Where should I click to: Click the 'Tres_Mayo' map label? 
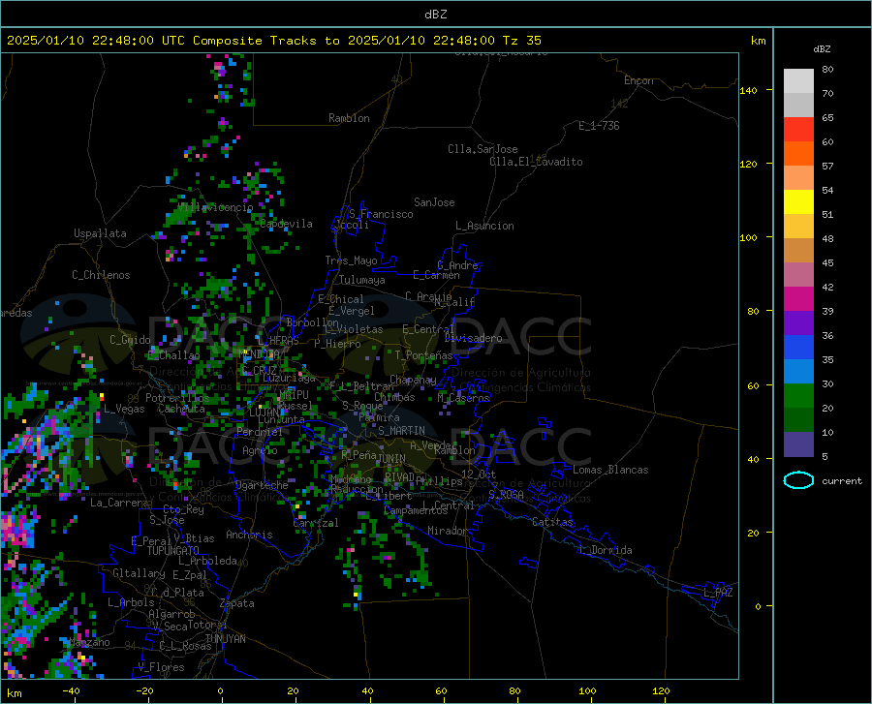[351, 260]
